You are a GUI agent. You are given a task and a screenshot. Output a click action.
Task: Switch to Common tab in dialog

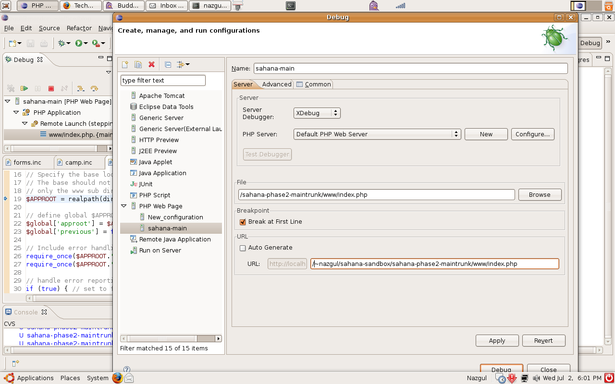(313, 84)
